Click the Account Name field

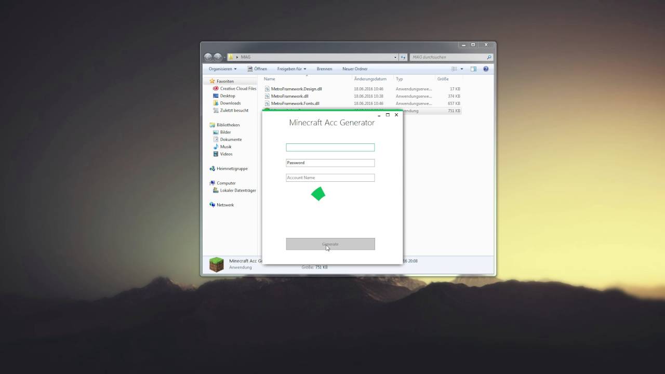[x=330, y=178]
